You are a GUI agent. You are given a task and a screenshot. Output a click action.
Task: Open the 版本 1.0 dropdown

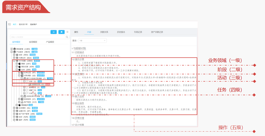coord(92,40)
